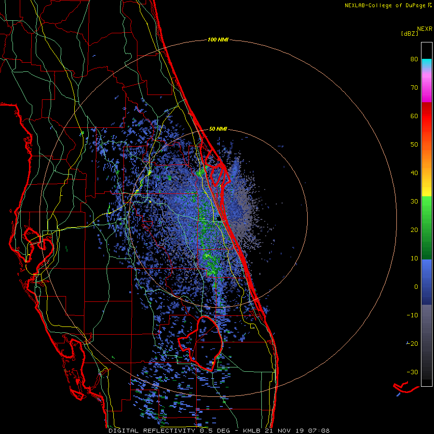Click the 0 value on the dBZ scale
Viewport: 434px width, 434px height.
(x=416, y=287)
